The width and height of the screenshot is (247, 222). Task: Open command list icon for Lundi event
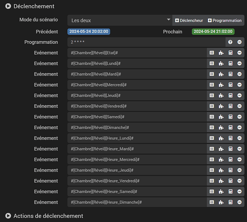212,63
